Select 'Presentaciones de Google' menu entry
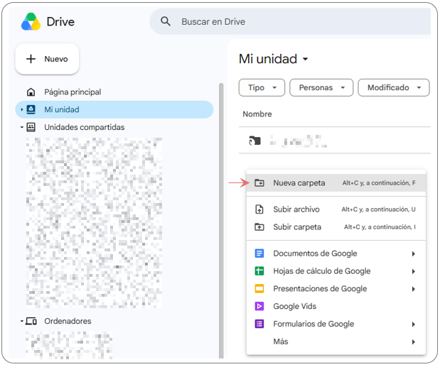The image size is (440, 367). (x=336, y=289)
